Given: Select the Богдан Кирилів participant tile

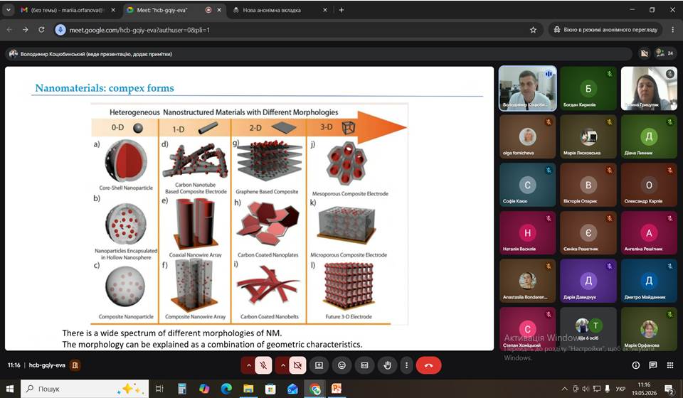Looking at the screenshot, I should tap(588, 88).
